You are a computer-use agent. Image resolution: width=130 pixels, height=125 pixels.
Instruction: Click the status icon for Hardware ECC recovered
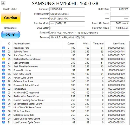(x=4, y=93)
